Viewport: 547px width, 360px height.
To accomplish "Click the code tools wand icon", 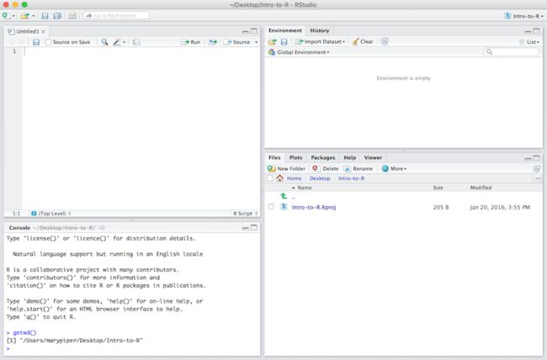I will tap(116, 42).
